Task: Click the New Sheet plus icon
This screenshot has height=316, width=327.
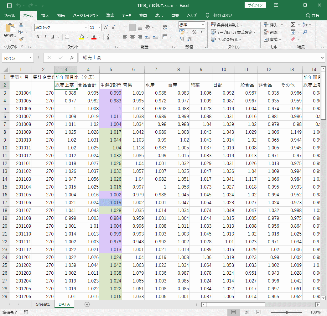Action: (x=87, y=304)
